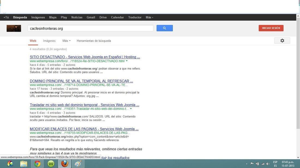Open Traductor in the top bar
The height and width of the screenshot is (168, 300).
pos(135,17)
